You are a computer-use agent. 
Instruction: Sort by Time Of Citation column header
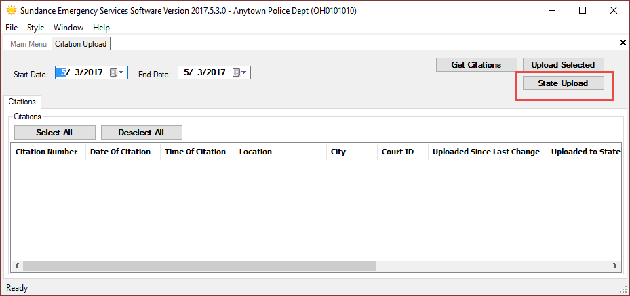pyautogui.click(x=197, y=152)
